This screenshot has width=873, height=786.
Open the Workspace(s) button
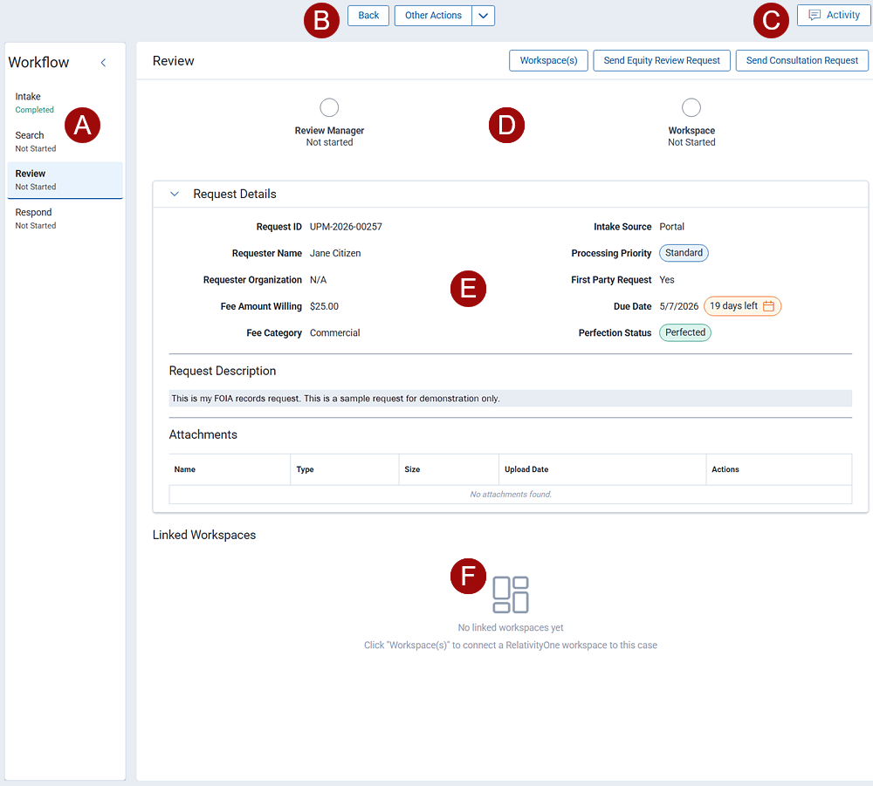pyautogui.click(x=548, y=60)
